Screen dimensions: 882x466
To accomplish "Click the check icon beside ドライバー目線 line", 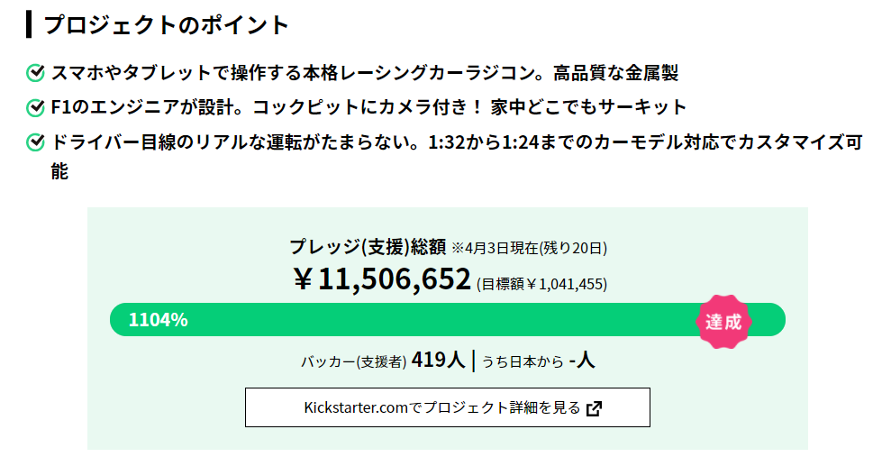I will (x=35, y=142).
